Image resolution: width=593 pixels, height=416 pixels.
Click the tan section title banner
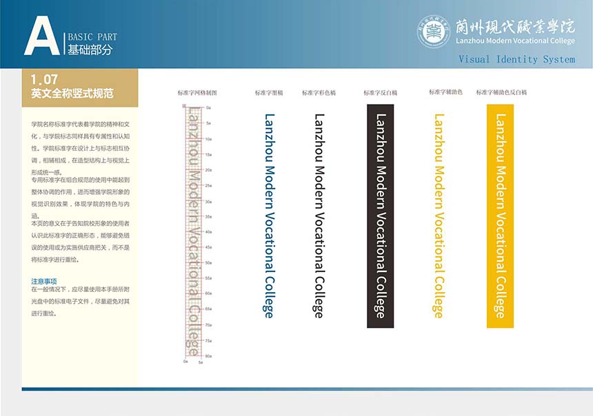coord(80,87)
